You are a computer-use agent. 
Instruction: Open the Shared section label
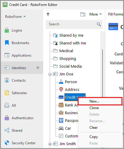tap(17, 131)
